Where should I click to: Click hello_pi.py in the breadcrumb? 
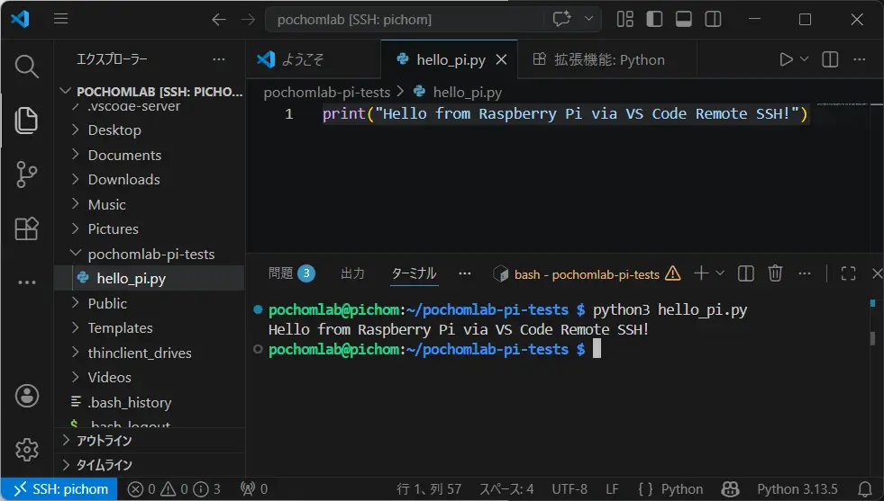(467, 93)
